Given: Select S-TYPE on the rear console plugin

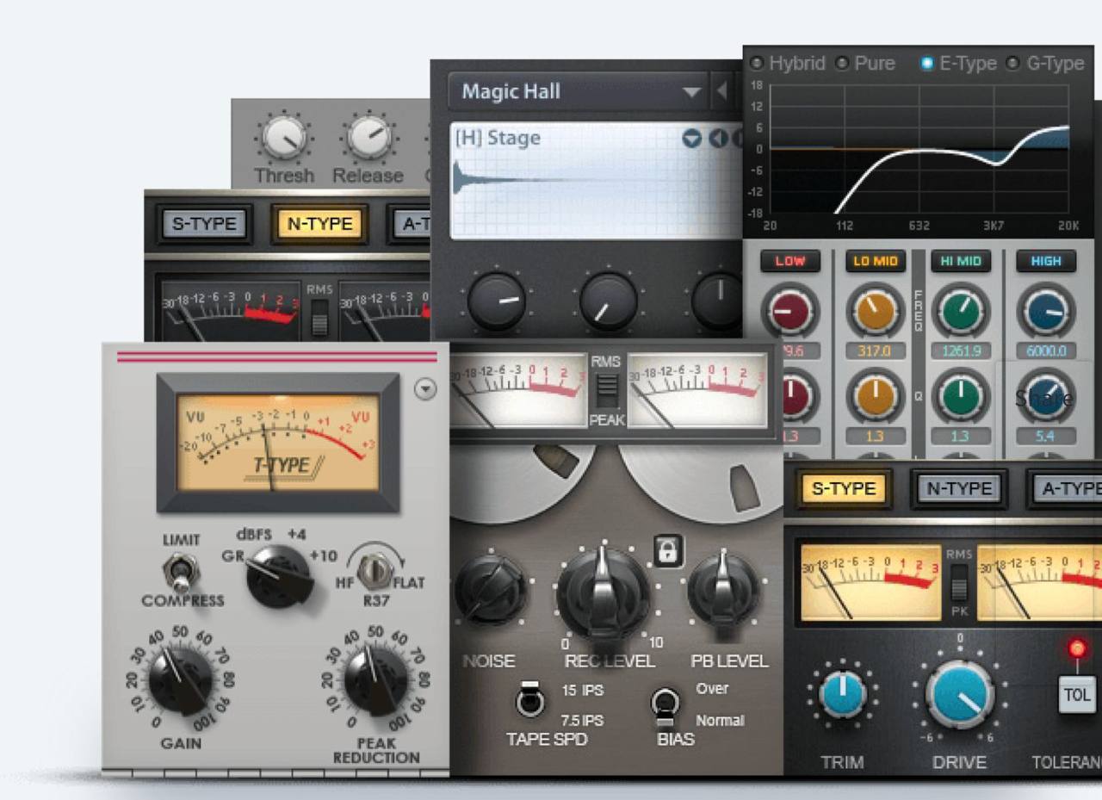Looking at the screenshot, I should pos(204,224).
